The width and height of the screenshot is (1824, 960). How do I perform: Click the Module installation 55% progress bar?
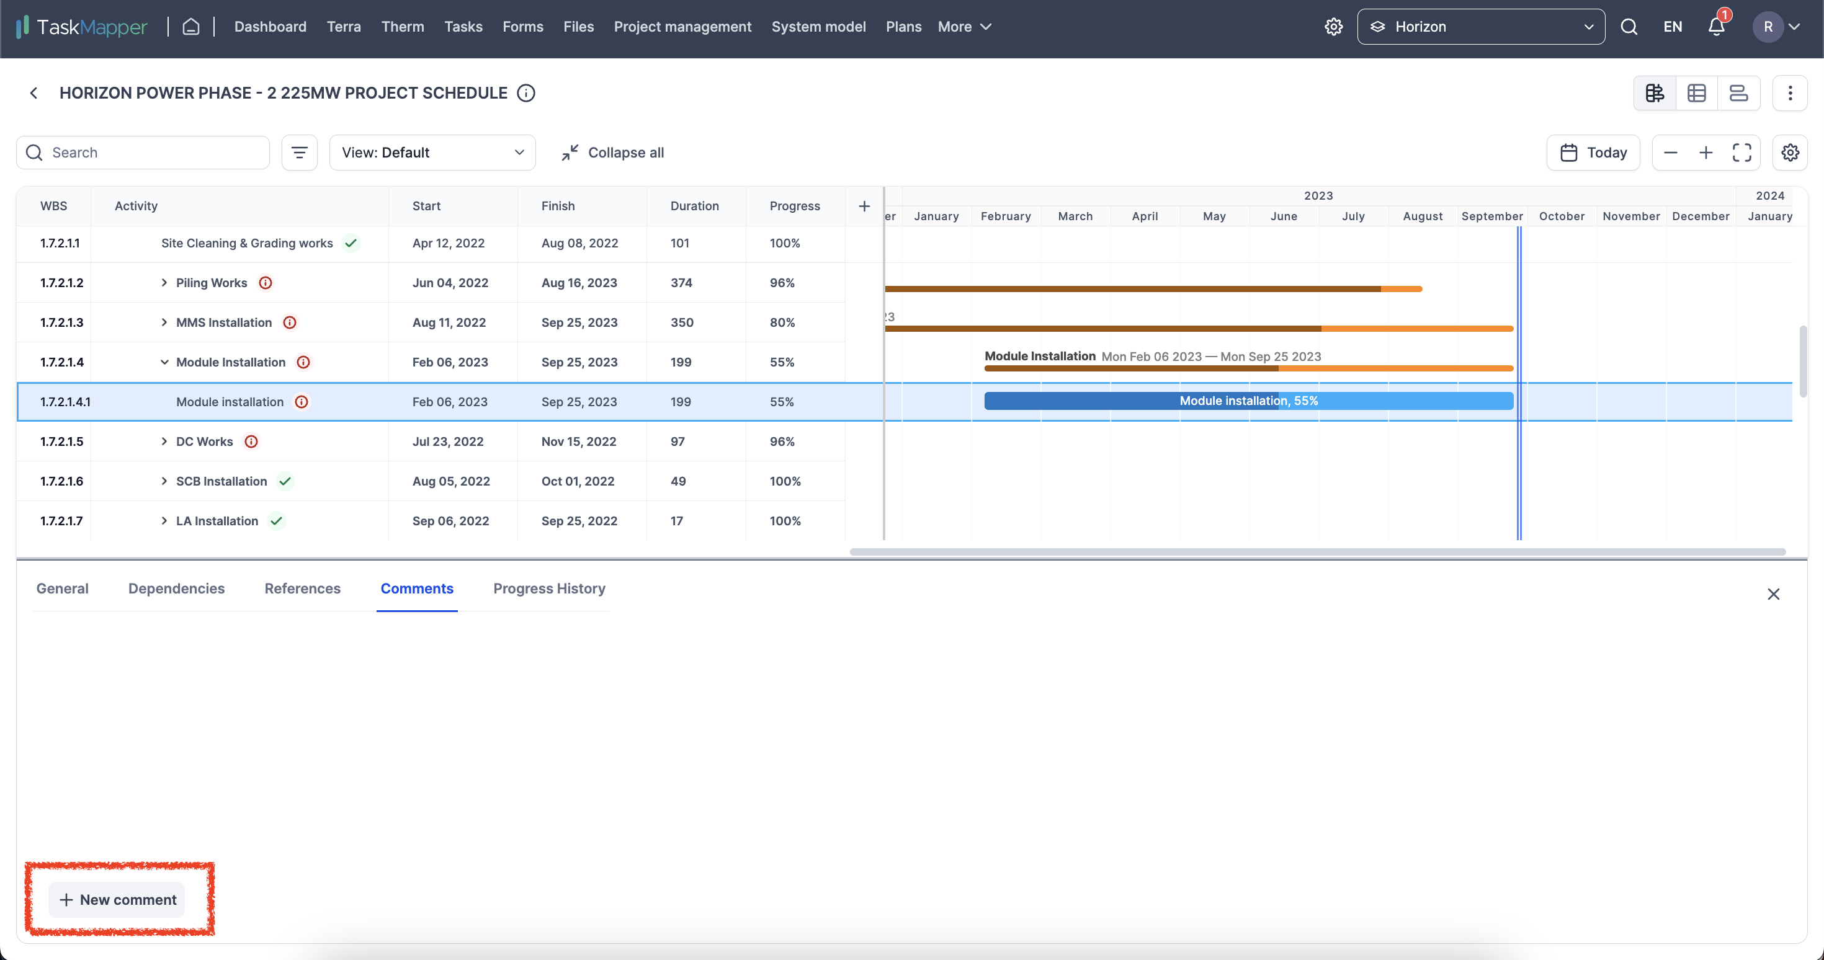pos(1248,401)
